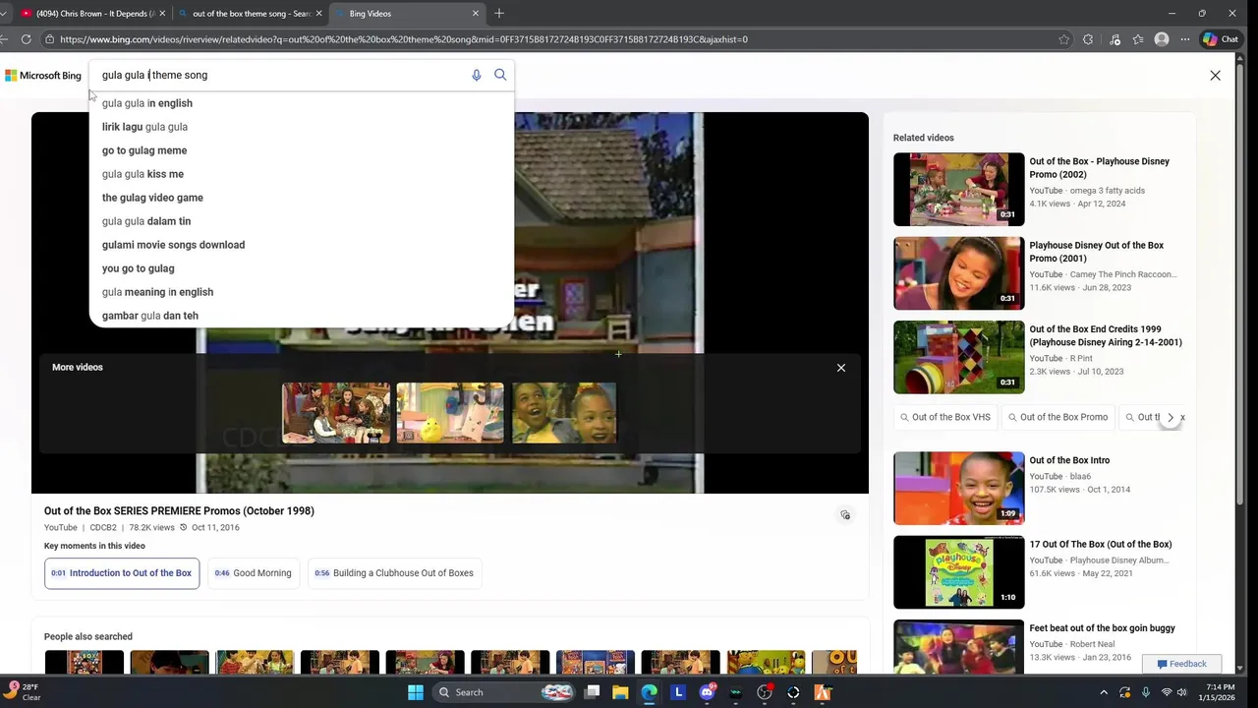The height and width of the screenshot is (708, 1258).
Task: Click the Bing search magnifier icon
Action: coord(500,75)
